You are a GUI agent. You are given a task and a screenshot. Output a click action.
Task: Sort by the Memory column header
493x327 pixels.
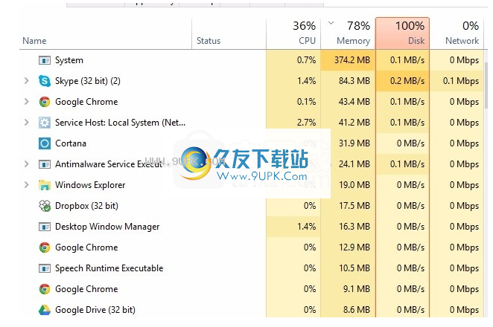348,34
